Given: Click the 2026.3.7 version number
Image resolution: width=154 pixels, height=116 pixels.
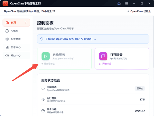Looking at the screenshot, I should coord(140,111).
